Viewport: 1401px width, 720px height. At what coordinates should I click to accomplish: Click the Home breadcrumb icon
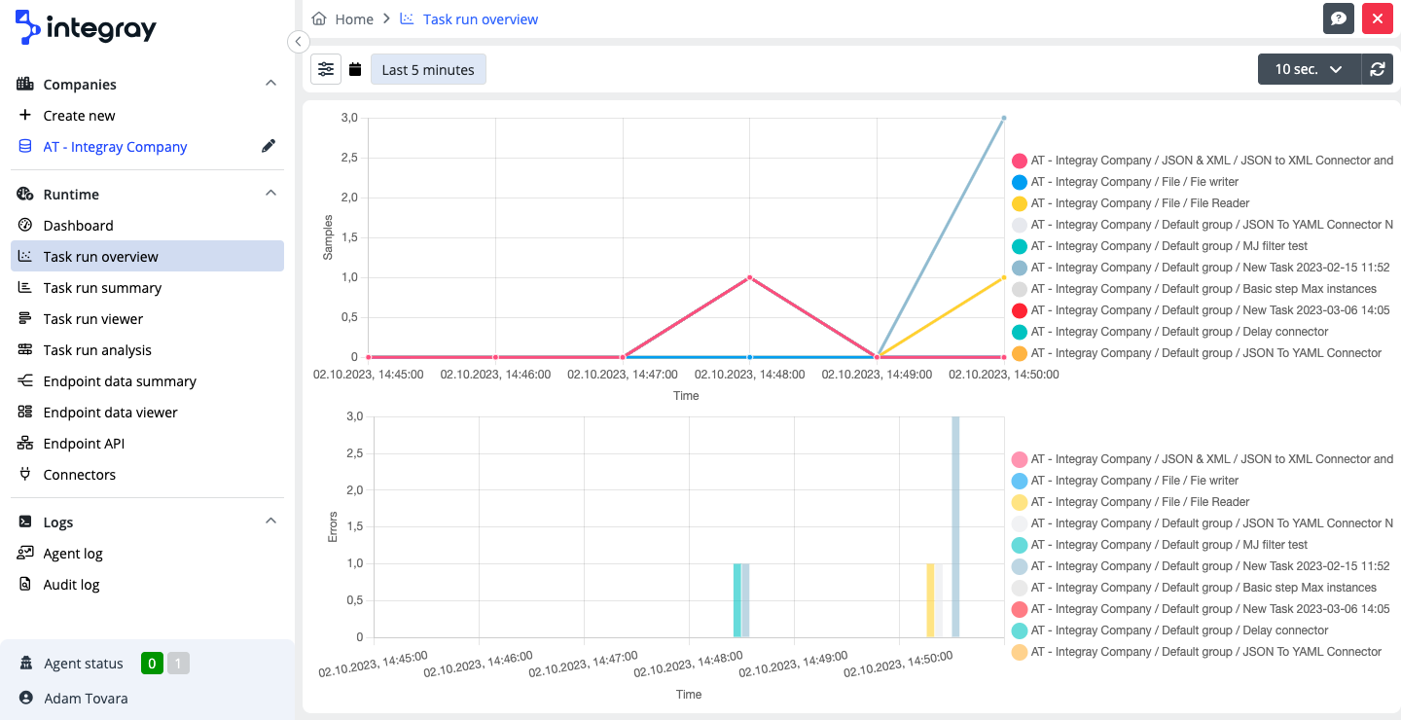[x=319, y=18]
